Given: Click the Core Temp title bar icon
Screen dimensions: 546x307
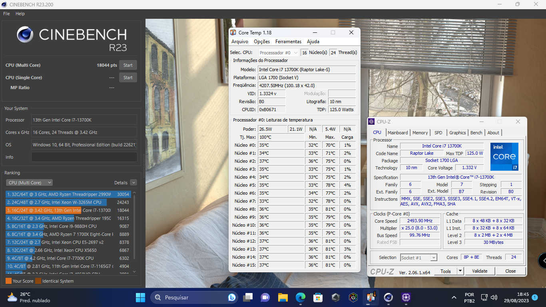Looking at the screenshot, I should point(234,32).
